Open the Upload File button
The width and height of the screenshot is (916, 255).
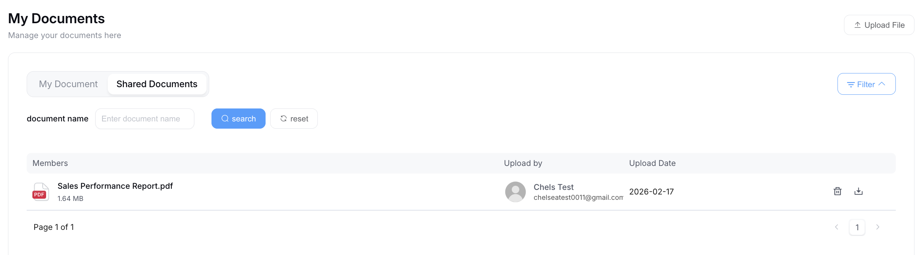point(879,25)
